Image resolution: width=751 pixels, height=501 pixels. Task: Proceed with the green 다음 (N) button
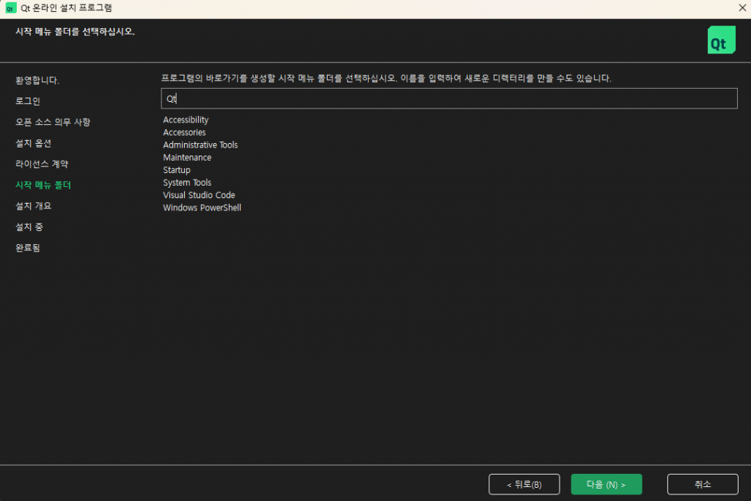(x=606, y=484)
